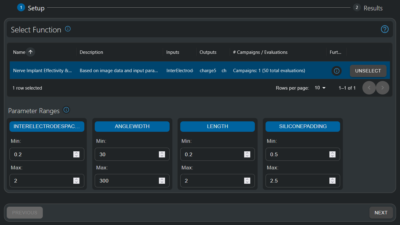This screenshot has height=225, width=400.
Task: Click the previous page arrow in table pagination
Action: click(369, 88)
